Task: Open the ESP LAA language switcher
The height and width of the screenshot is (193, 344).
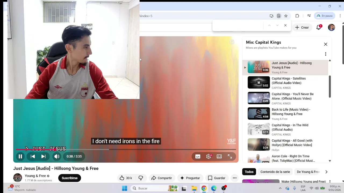Action: click(303, 188)
